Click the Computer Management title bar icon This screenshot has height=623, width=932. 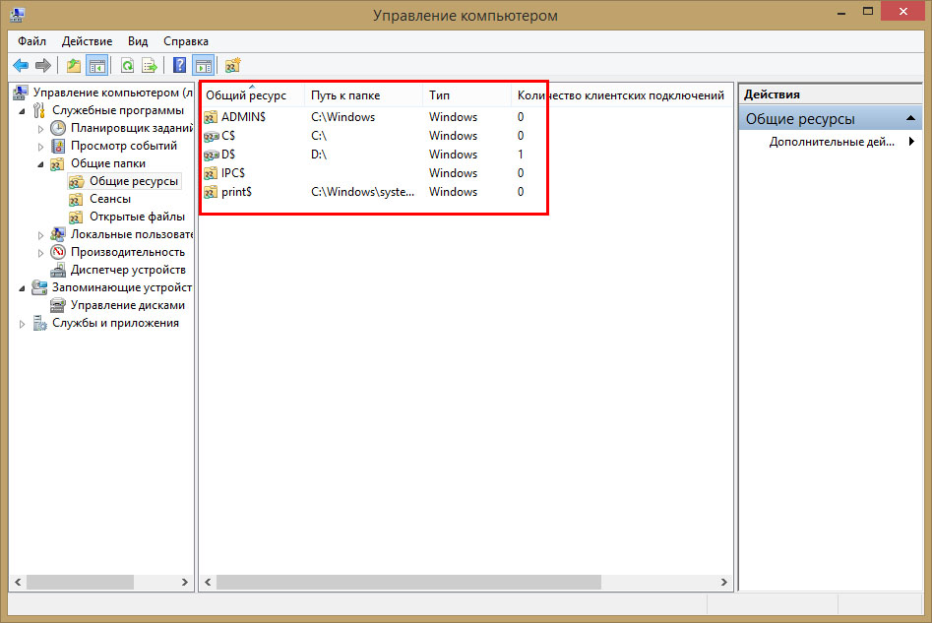point(18,14)
